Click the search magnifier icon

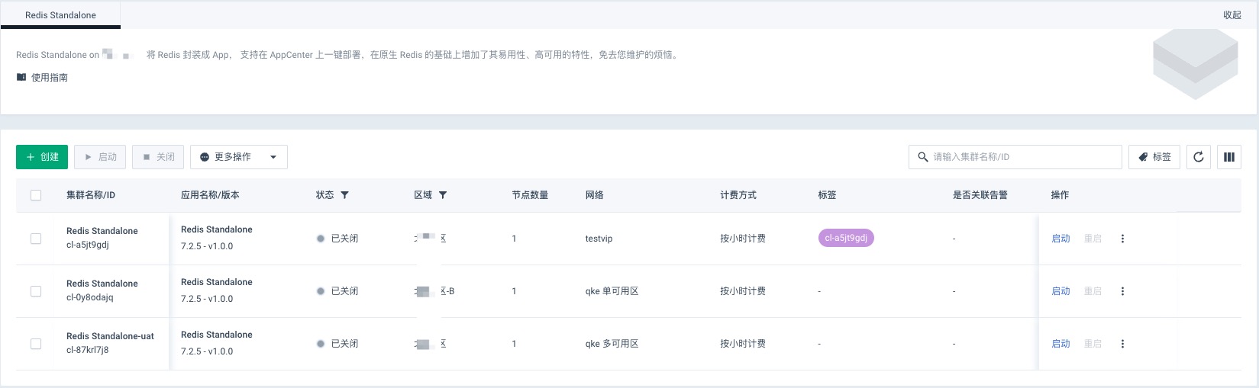(x=922, y=157)
